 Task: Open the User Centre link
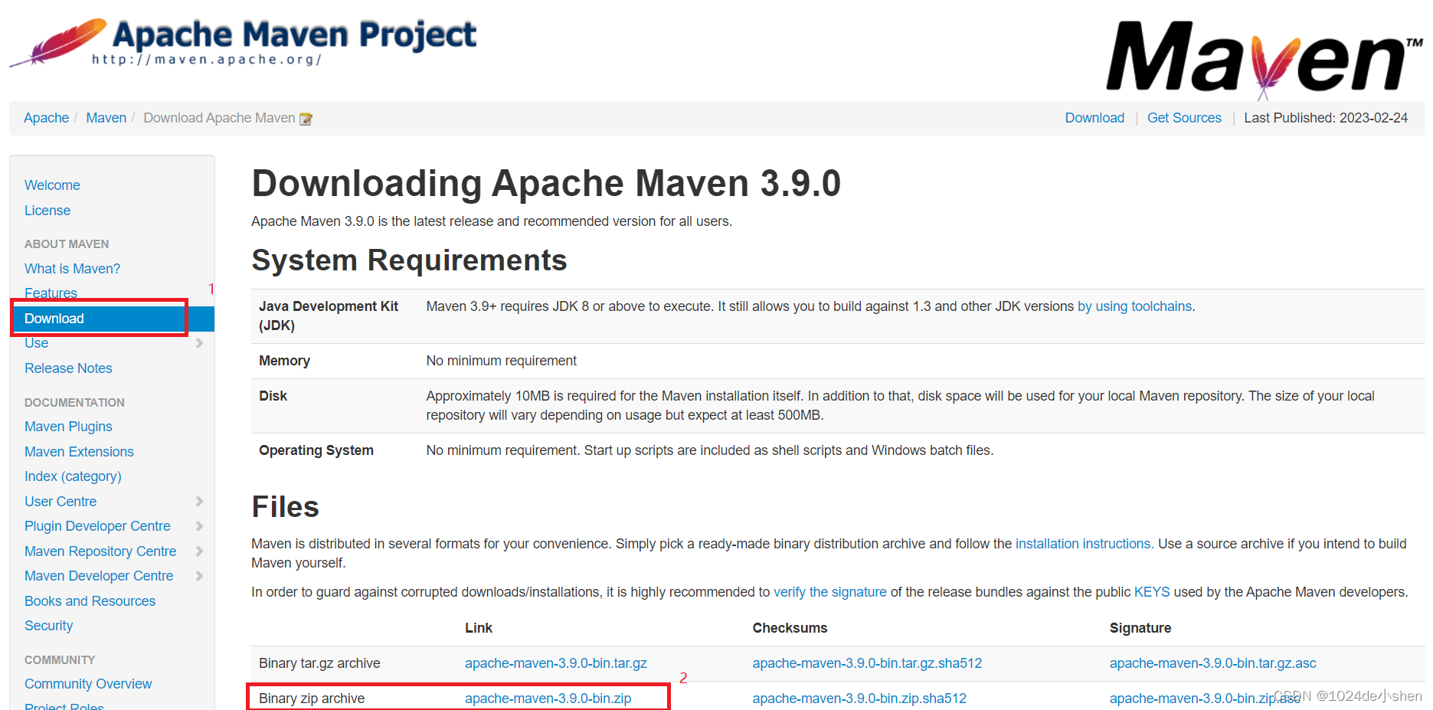61,502
